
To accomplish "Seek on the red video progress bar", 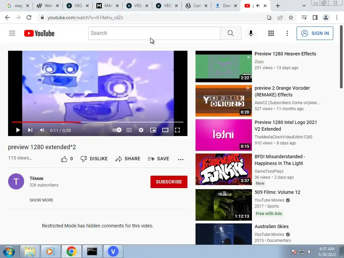I will [98, 122].
